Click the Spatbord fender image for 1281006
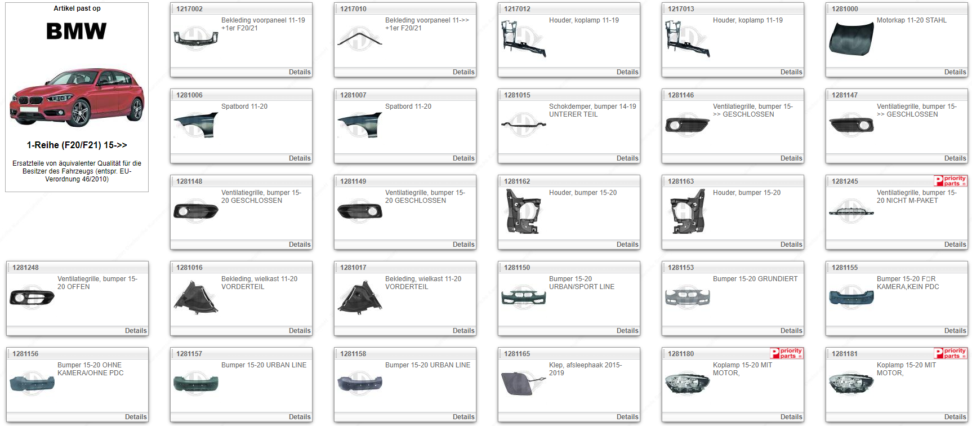Image resolution: width=972 pixels, height=426 pixels. 195,125
